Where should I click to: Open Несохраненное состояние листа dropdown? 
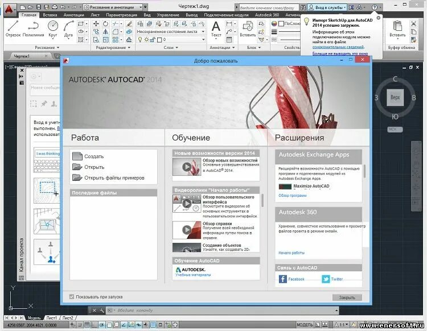[x=170, y=31]
